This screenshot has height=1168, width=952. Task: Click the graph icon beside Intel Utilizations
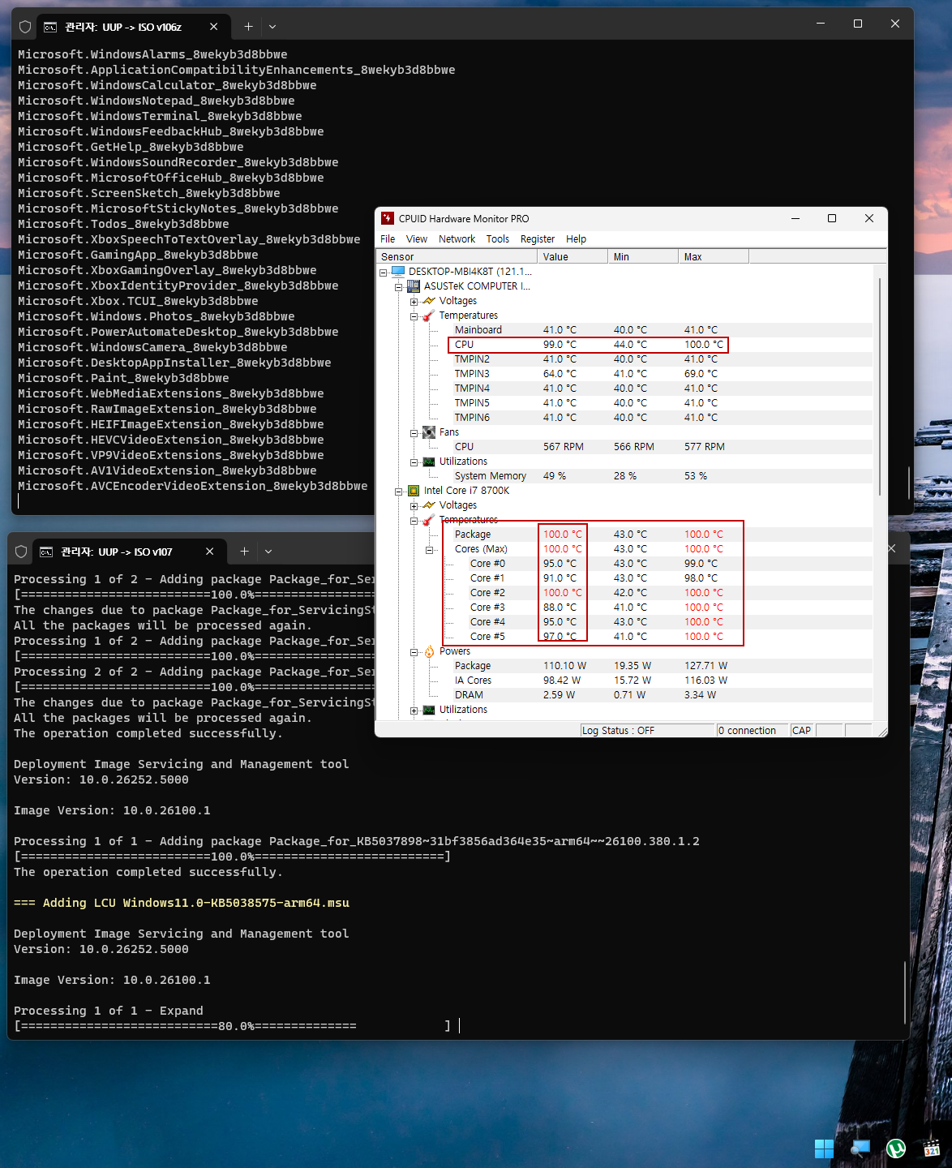pyautogui.click(x=429, y=709)
